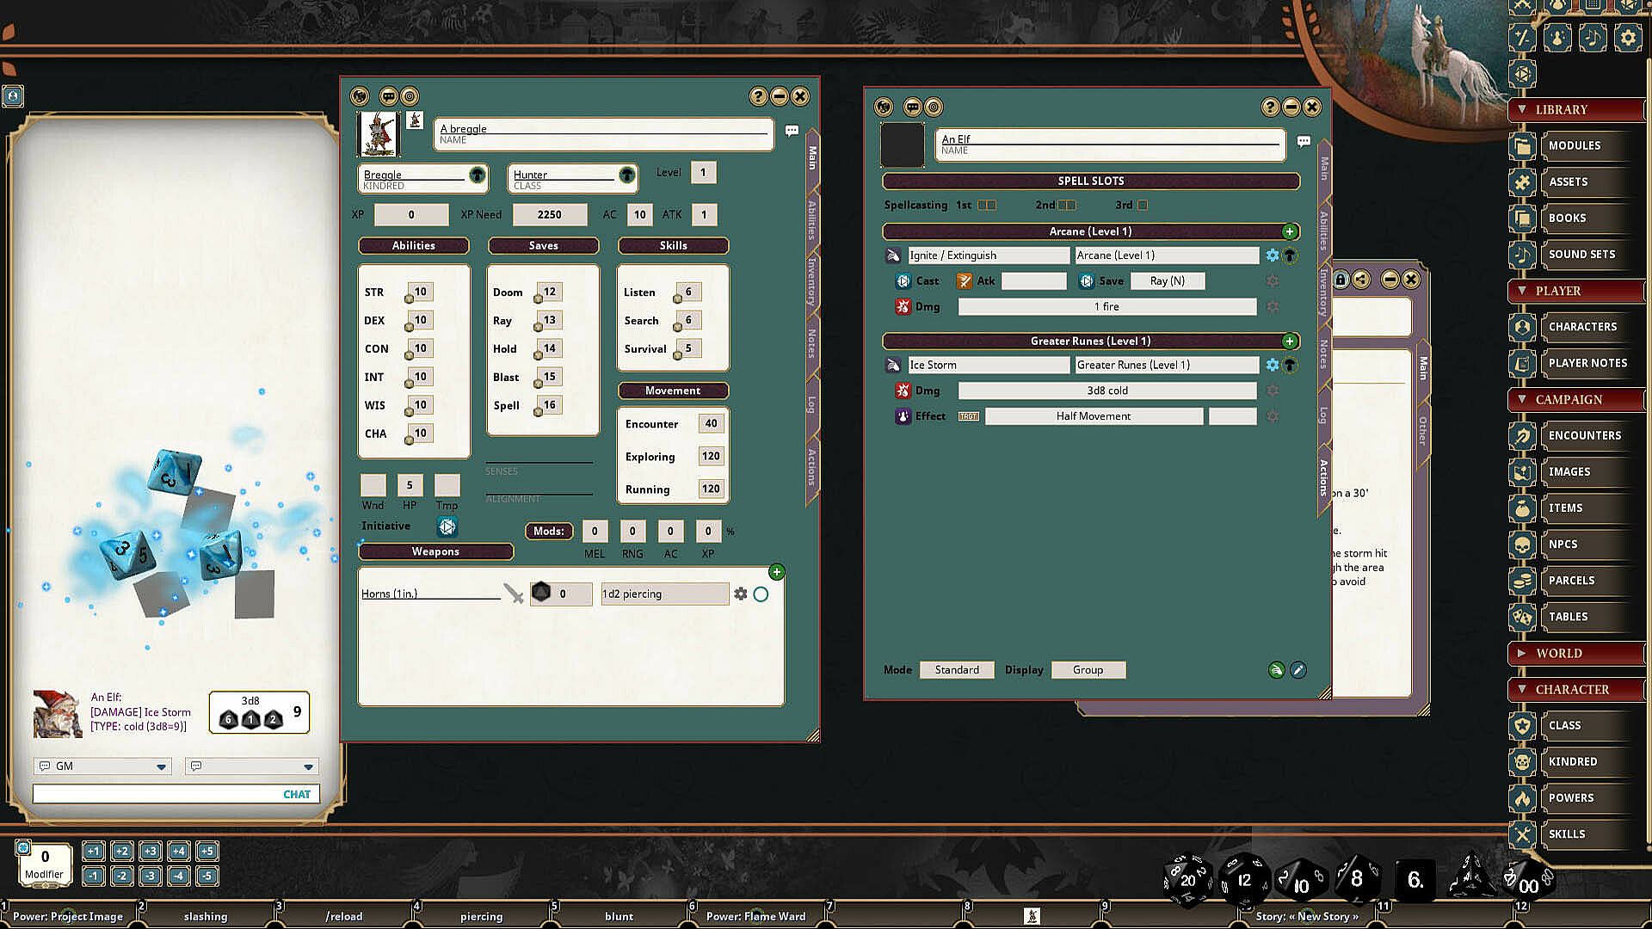Image resolution: width=1652 pixels, height=929 pixels.
Task: Click the Standard mode button
Action: pos(957,670)
